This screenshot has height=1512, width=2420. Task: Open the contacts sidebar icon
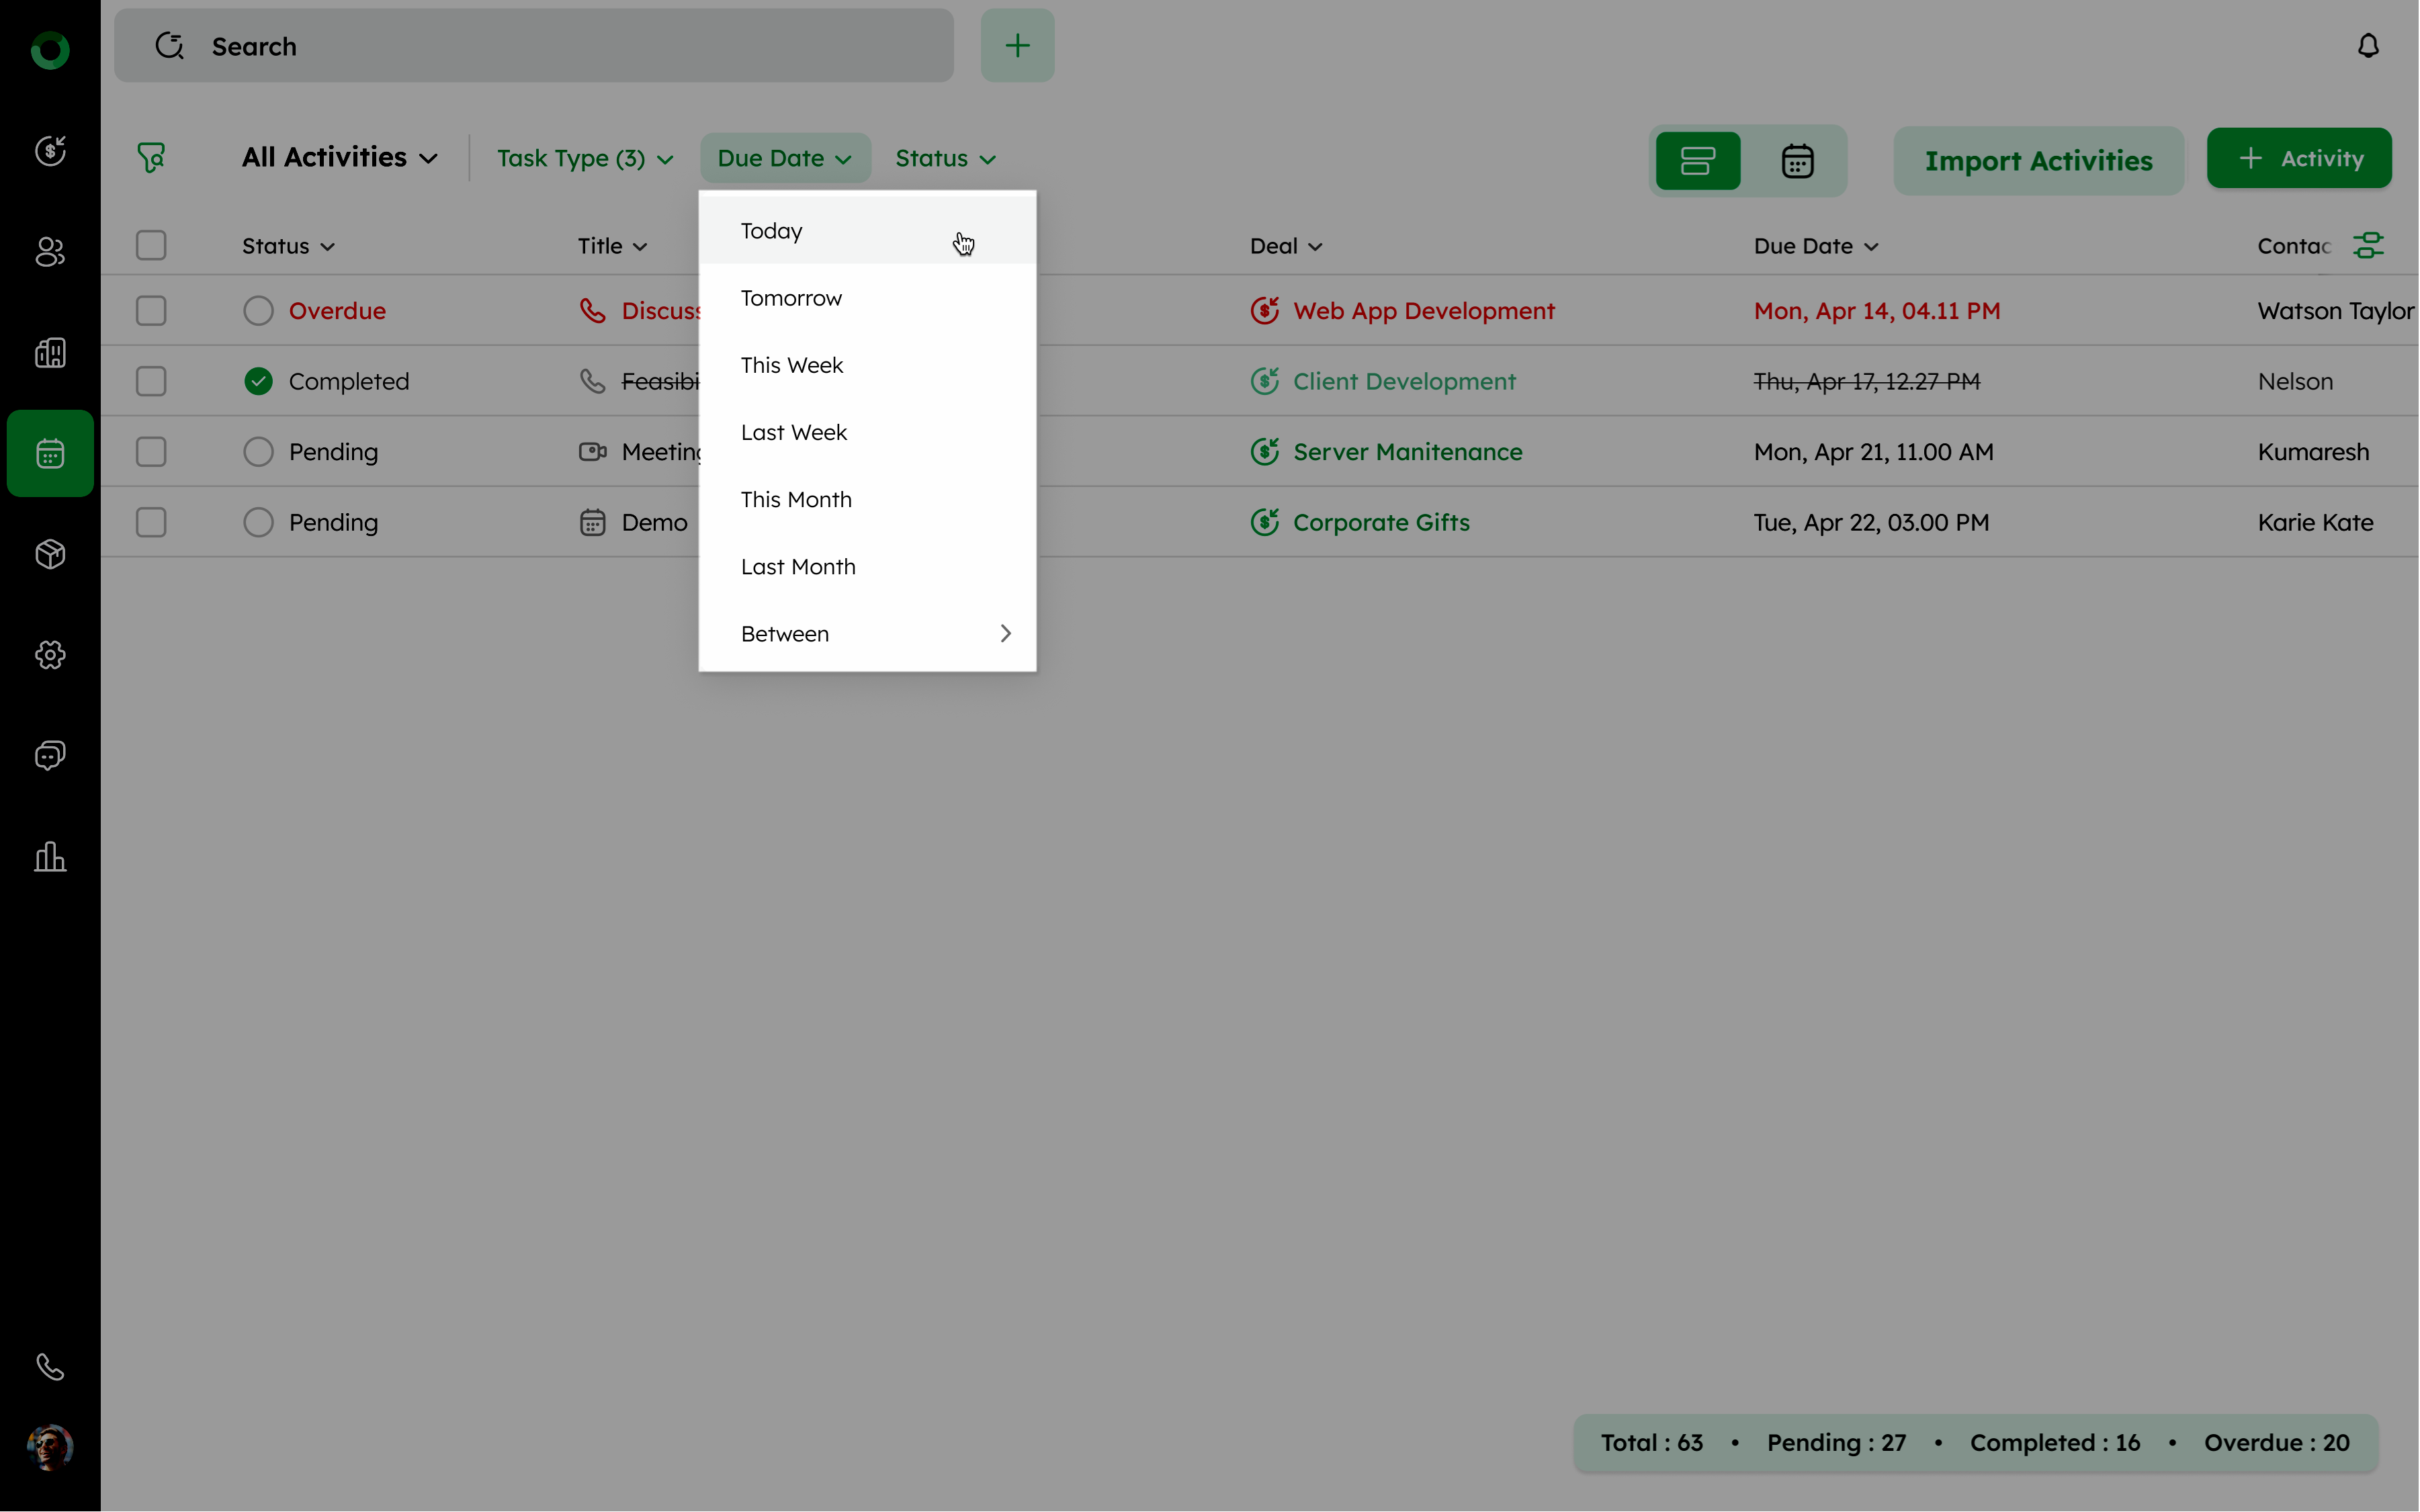(50, 252)
